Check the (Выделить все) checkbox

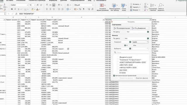coord(117,57)
